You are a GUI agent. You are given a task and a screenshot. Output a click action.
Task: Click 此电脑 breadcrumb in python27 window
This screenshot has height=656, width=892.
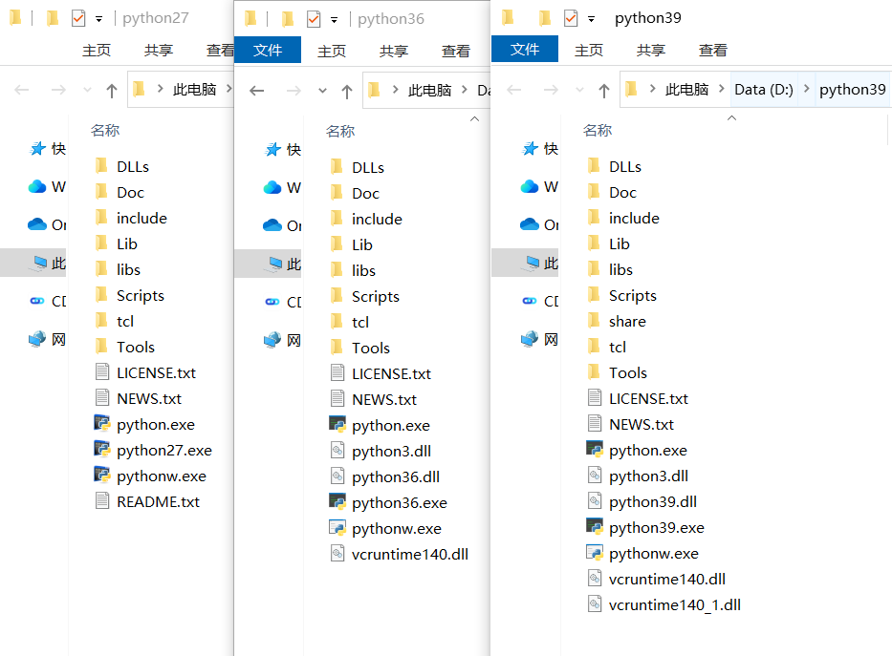194,89
